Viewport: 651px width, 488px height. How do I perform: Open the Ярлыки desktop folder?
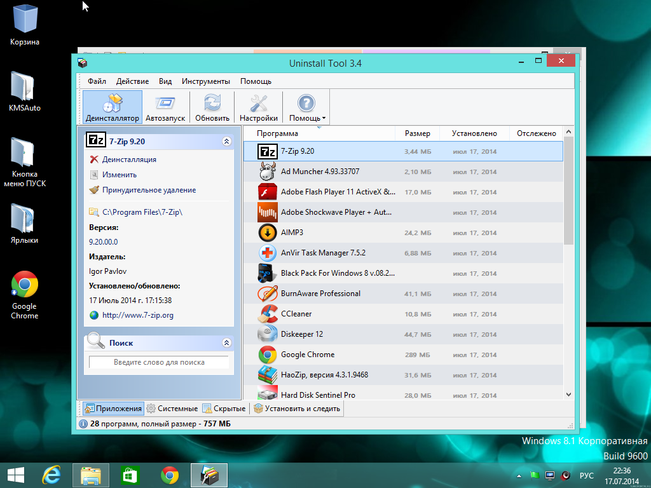coord(24,224)
